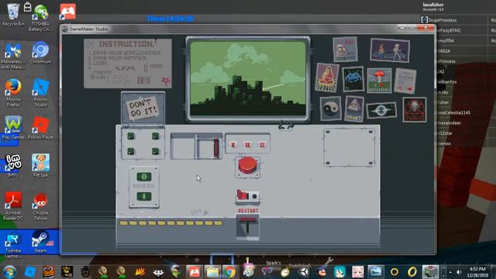Open Malwarebytes Anti-Malware desktop icon

[x=13, y=56]
